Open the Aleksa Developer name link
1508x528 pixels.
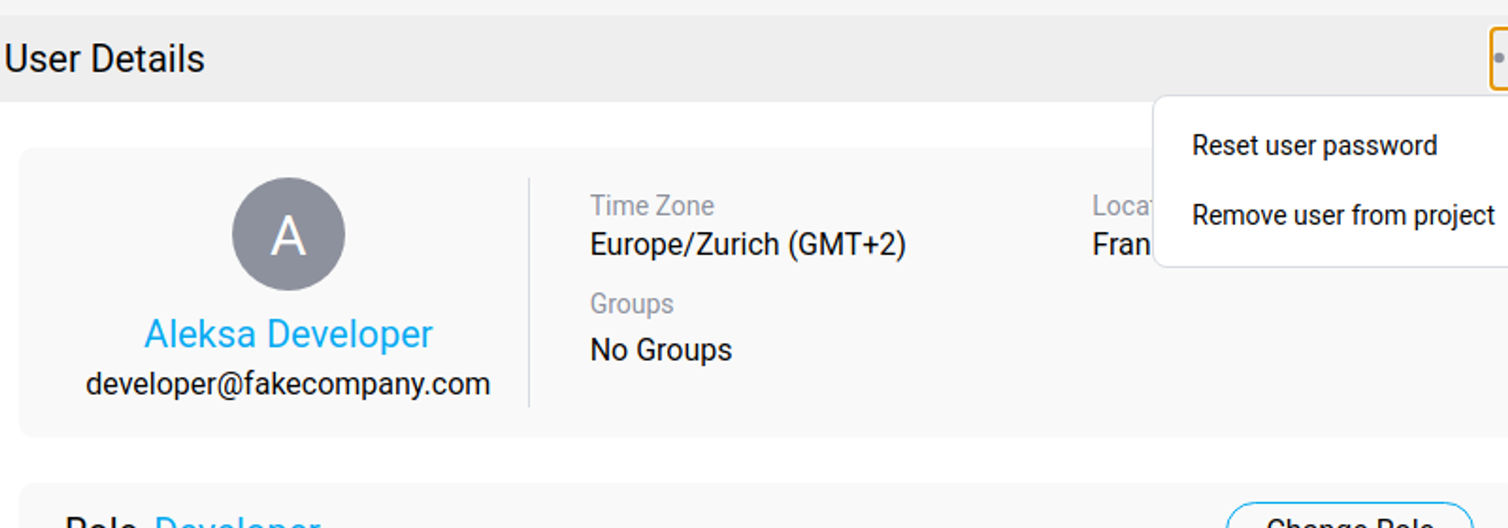coord(288,334)
